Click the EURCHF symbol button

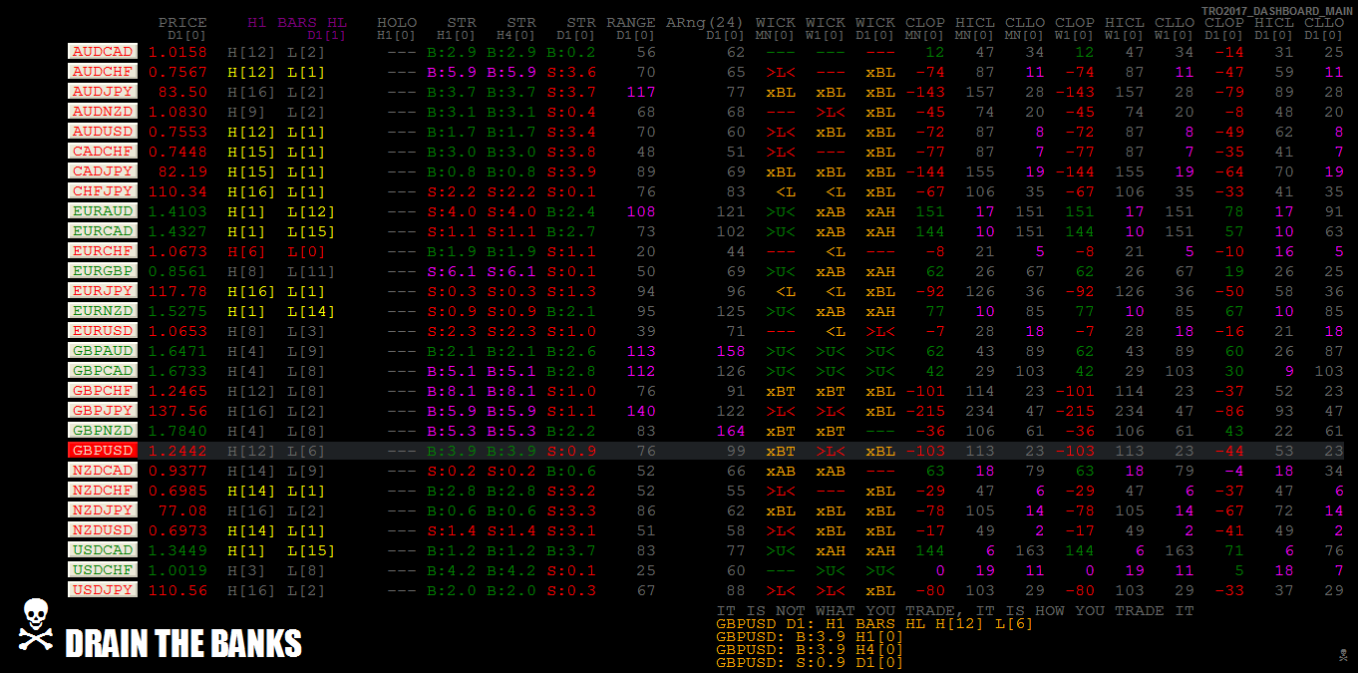[x=102, y=250]
